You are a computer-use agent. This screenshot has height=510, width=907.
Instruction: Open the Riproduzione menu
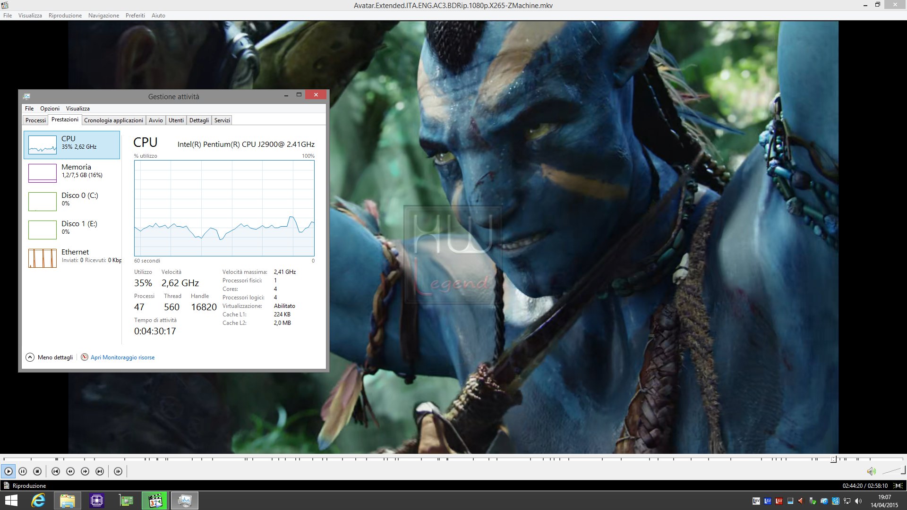pyautogui.click(x=65, y=16)
